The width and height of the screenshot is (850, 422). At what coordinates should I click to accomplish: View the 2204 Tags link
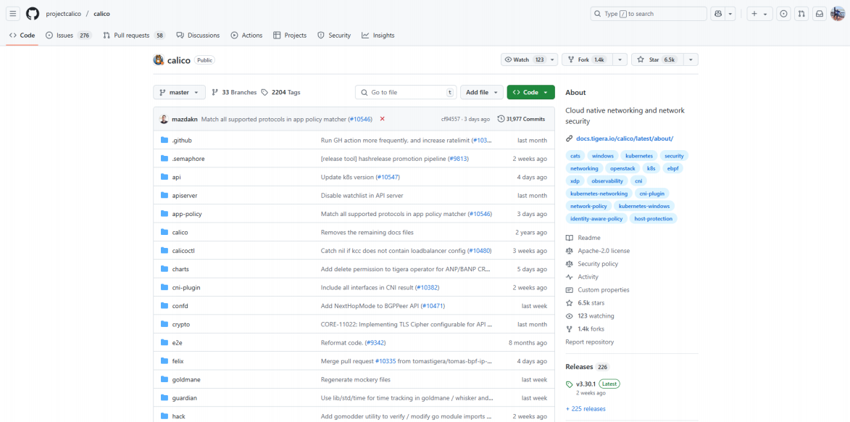click(x=281, y=92)
